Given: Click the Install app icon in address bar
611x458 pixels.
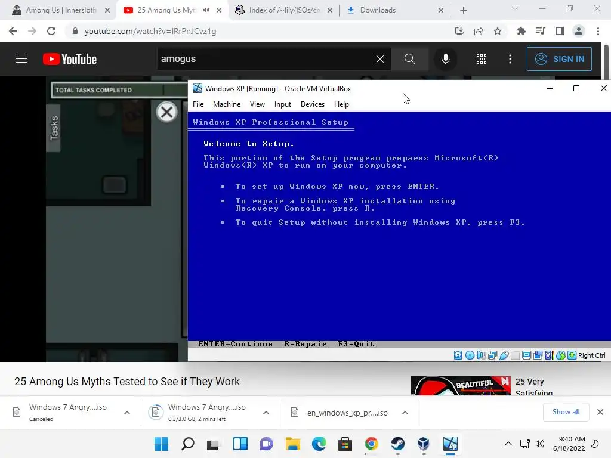Looking at the screenshot, I should tap(459, 31).
